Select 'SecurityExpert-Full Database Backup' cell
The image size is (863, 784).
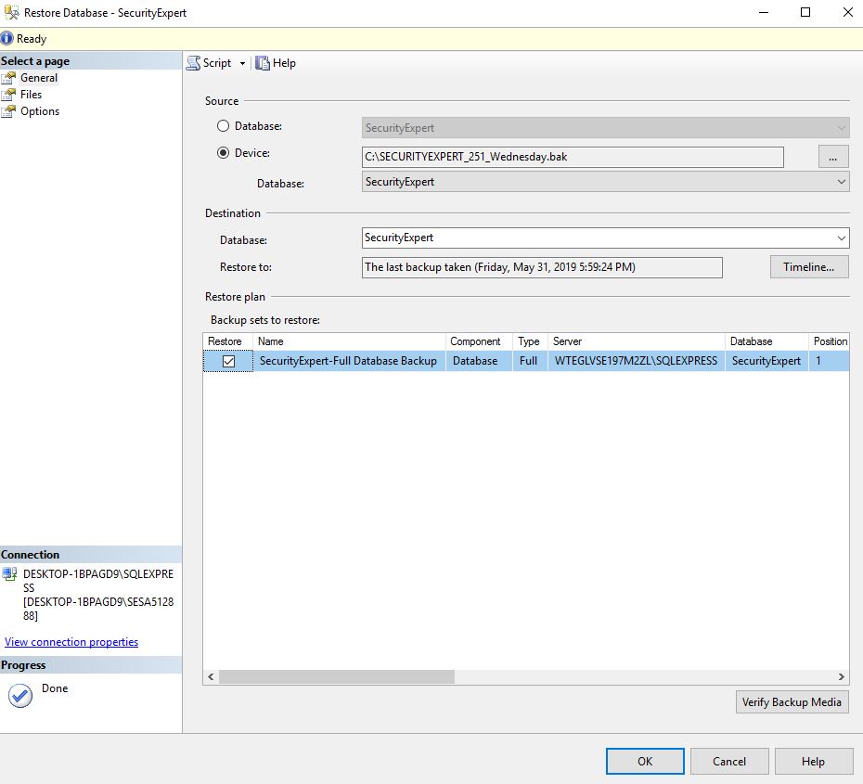point(348,362)
